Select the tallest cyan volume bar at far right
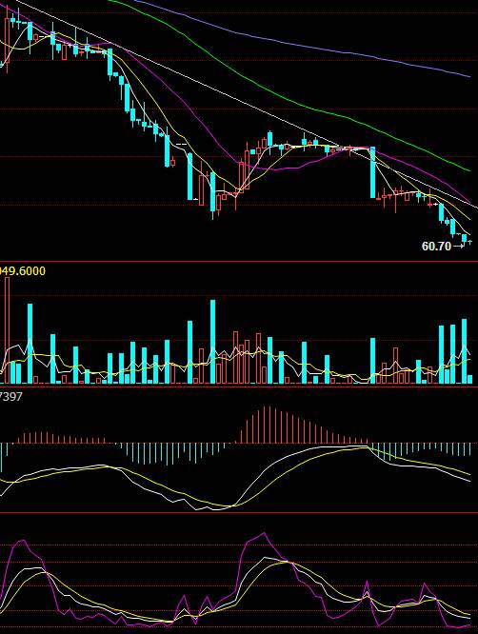Image resolution: width=478 pixels, height=634 pixels. [x=465, y=351]
